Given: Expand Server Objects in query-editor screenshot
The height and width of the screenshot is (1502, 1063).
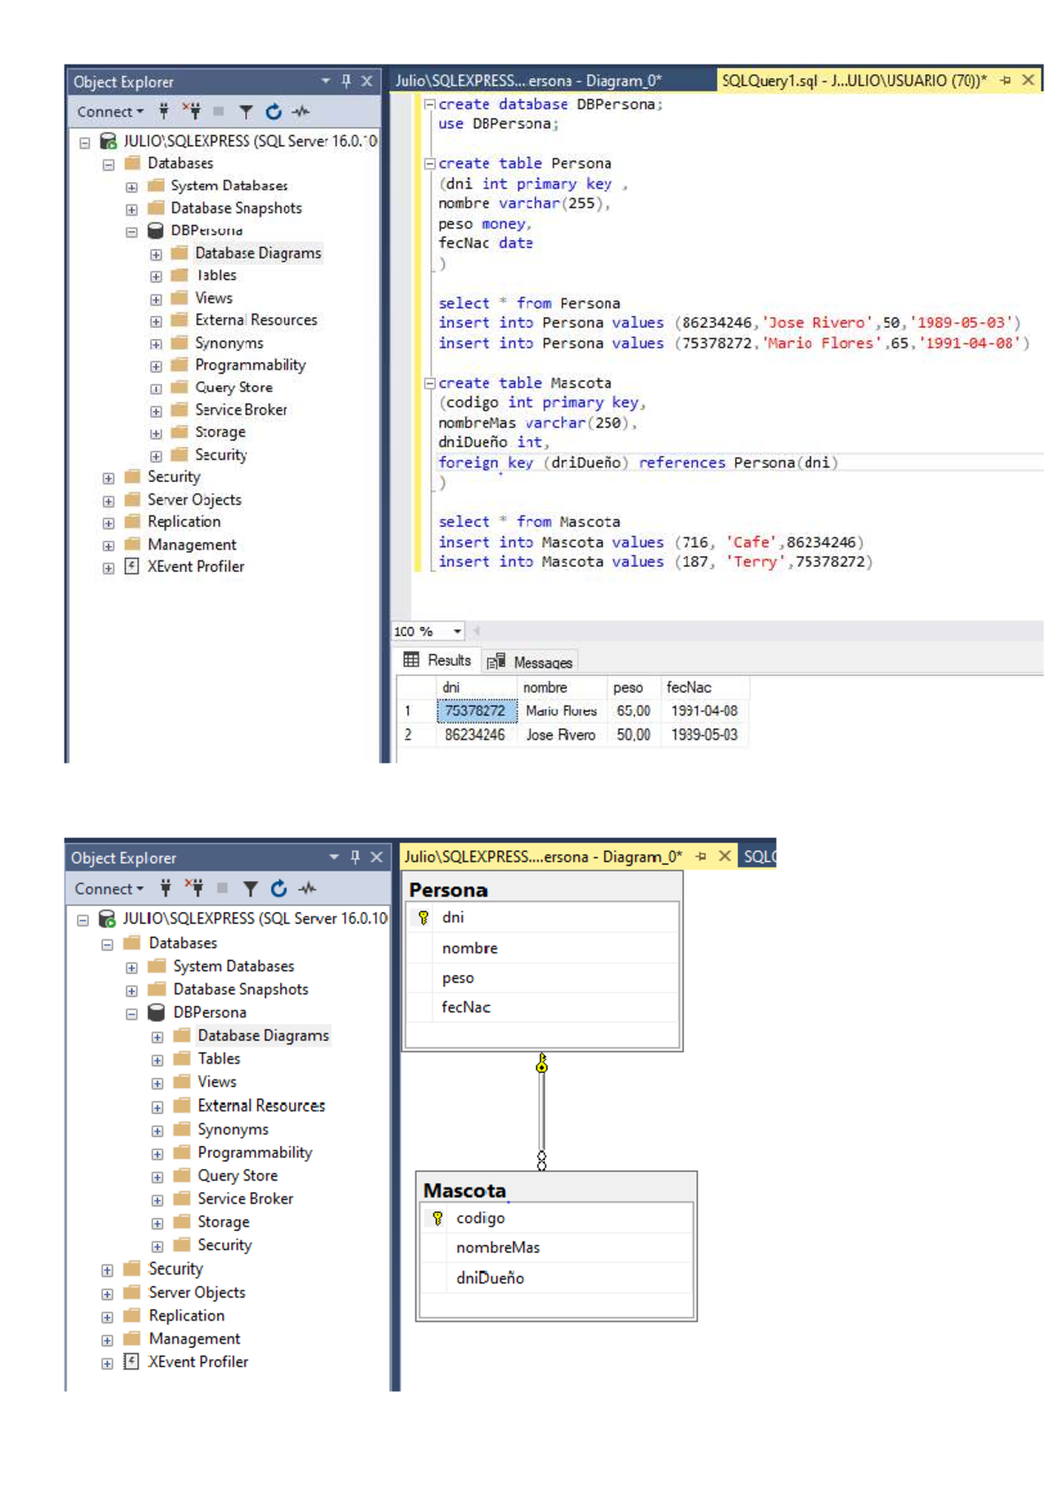Looking at the screenshot, I should click(x=108, y=500).
